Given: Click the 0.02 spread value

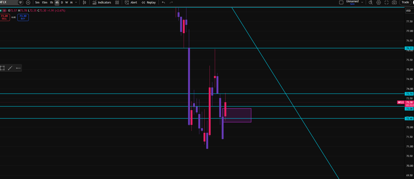Looking at the screenshot, I should 13,17.
